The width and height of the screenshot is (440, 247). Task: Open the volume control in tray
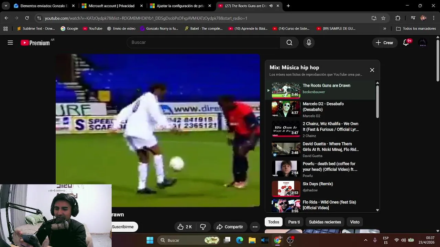click(x=403, y=240)
